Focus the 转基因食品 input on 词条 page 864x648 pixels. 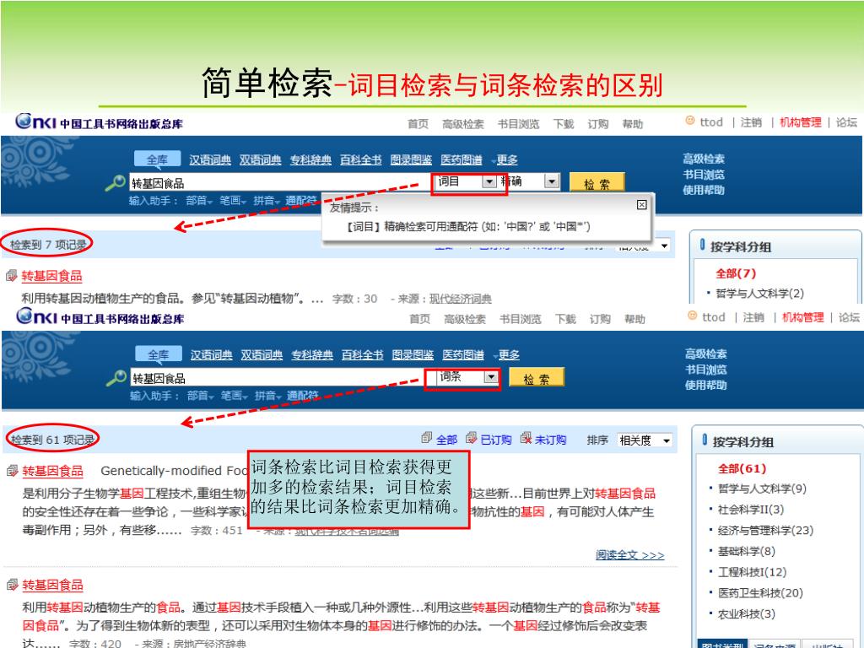pyautogui.click(x=277, y=378)
